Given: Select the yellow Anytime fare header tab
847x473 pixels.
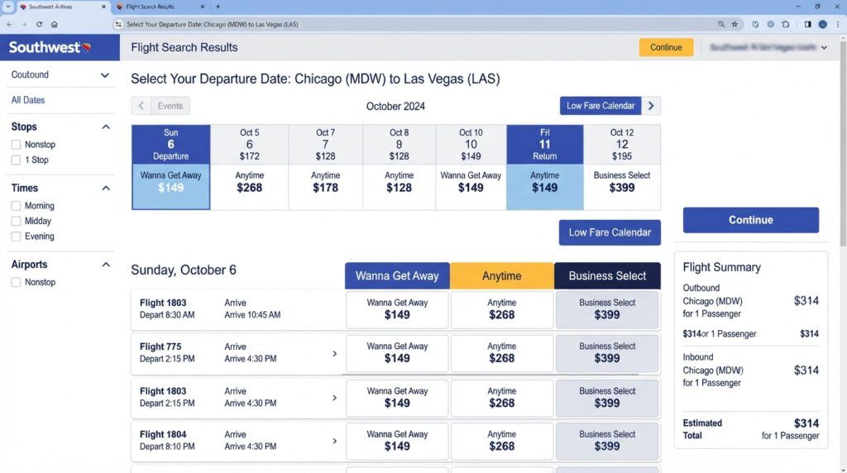Looking at the screenshot, I should coord(502,276).
